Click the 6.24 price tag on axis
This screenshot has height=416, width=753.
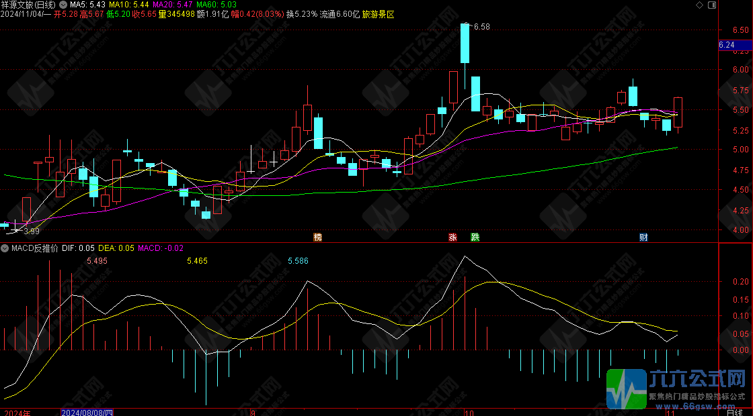[726, 45]
